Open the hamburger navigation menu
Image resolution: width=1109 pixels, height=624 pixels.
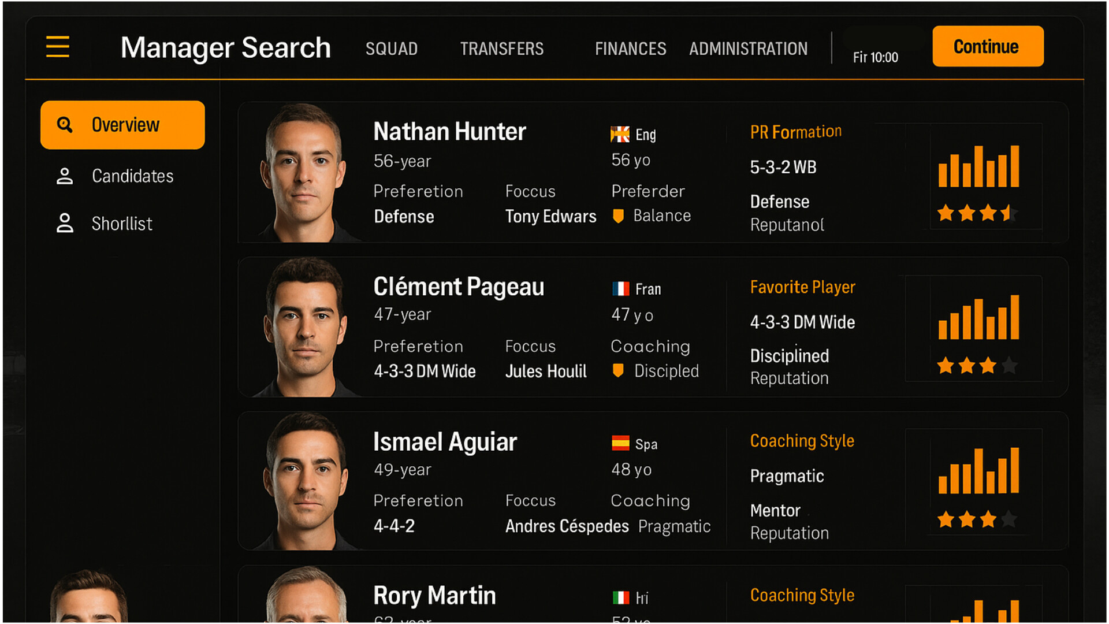(57, 47)
